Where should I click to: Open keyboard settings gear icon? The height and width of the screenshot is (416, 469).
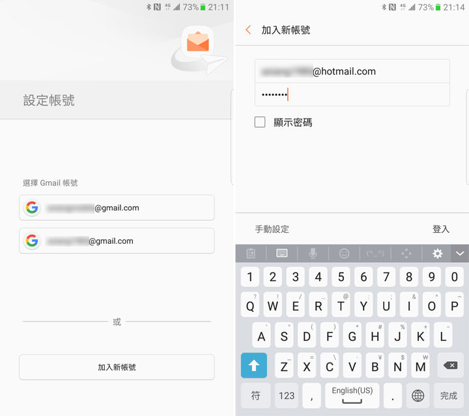[x=437, y=253]
